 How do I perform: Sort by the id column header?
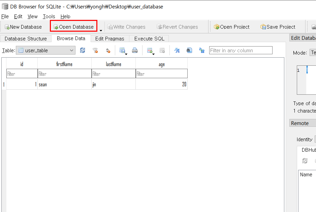coord(22,64)
